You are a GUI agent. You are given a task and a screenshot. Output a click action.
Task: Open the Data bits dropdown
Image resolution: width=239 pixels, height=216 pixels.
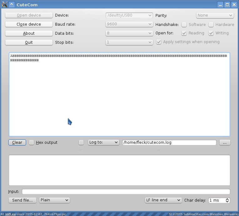(x=129, y=33)
